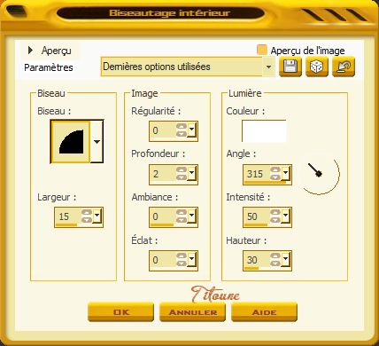Open the Hauteur slider dropdown arrow
The width and height of the screenshot is (379, 346).
286,260
